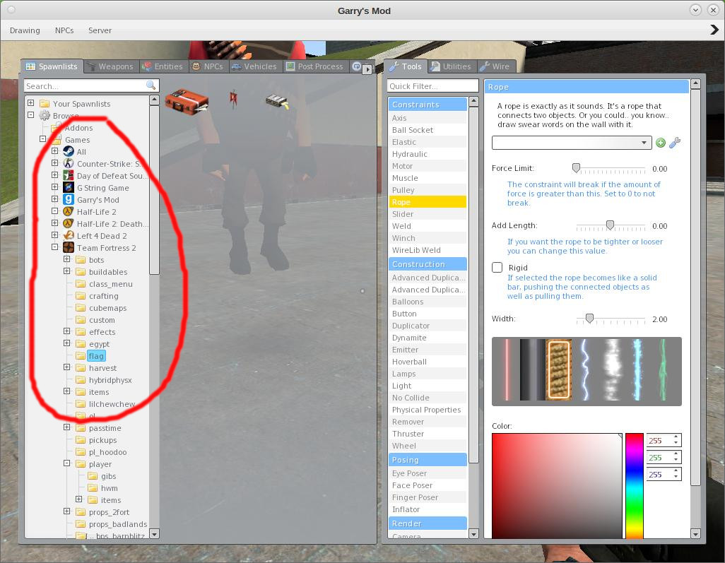Click the wrench preset editor icon
The width and height of the screenshot is (725, 563).
(x=675, y=143)
